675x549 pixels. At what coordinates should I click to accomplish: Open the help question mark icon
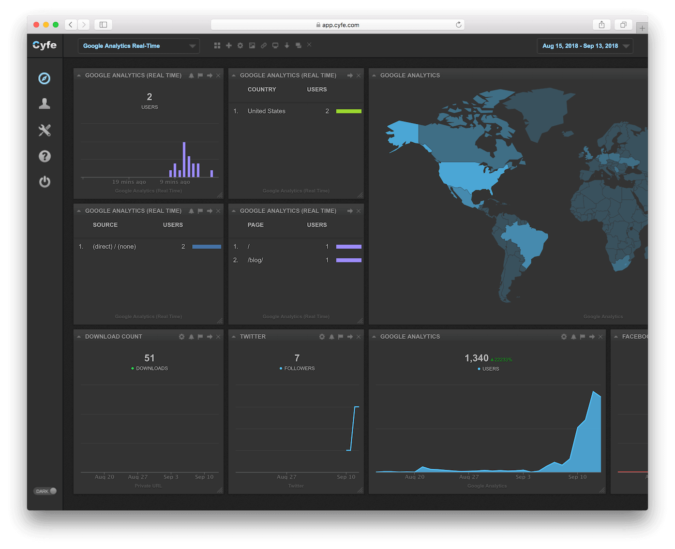point(45,156)
